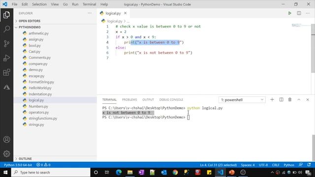
Task: Open notifications bell in status bar
Action: (x=309, y=165)
